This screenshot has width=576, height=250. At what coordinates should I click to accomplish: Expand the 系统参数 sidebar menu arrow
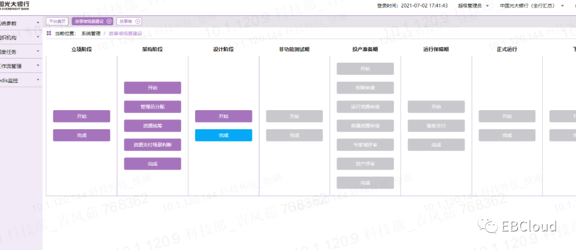(x=38, y=23)
